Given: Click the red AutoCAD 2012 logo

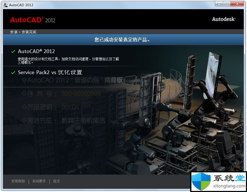Looking at the screenshot, I should pyautogui.click(x=33, y=20).
